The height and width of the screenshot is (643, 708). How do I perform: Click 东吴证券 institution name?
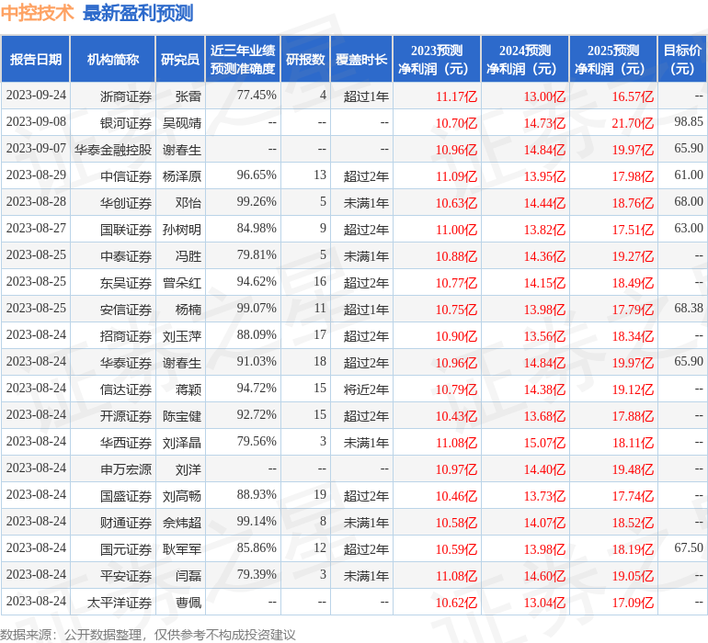point(126,283)
